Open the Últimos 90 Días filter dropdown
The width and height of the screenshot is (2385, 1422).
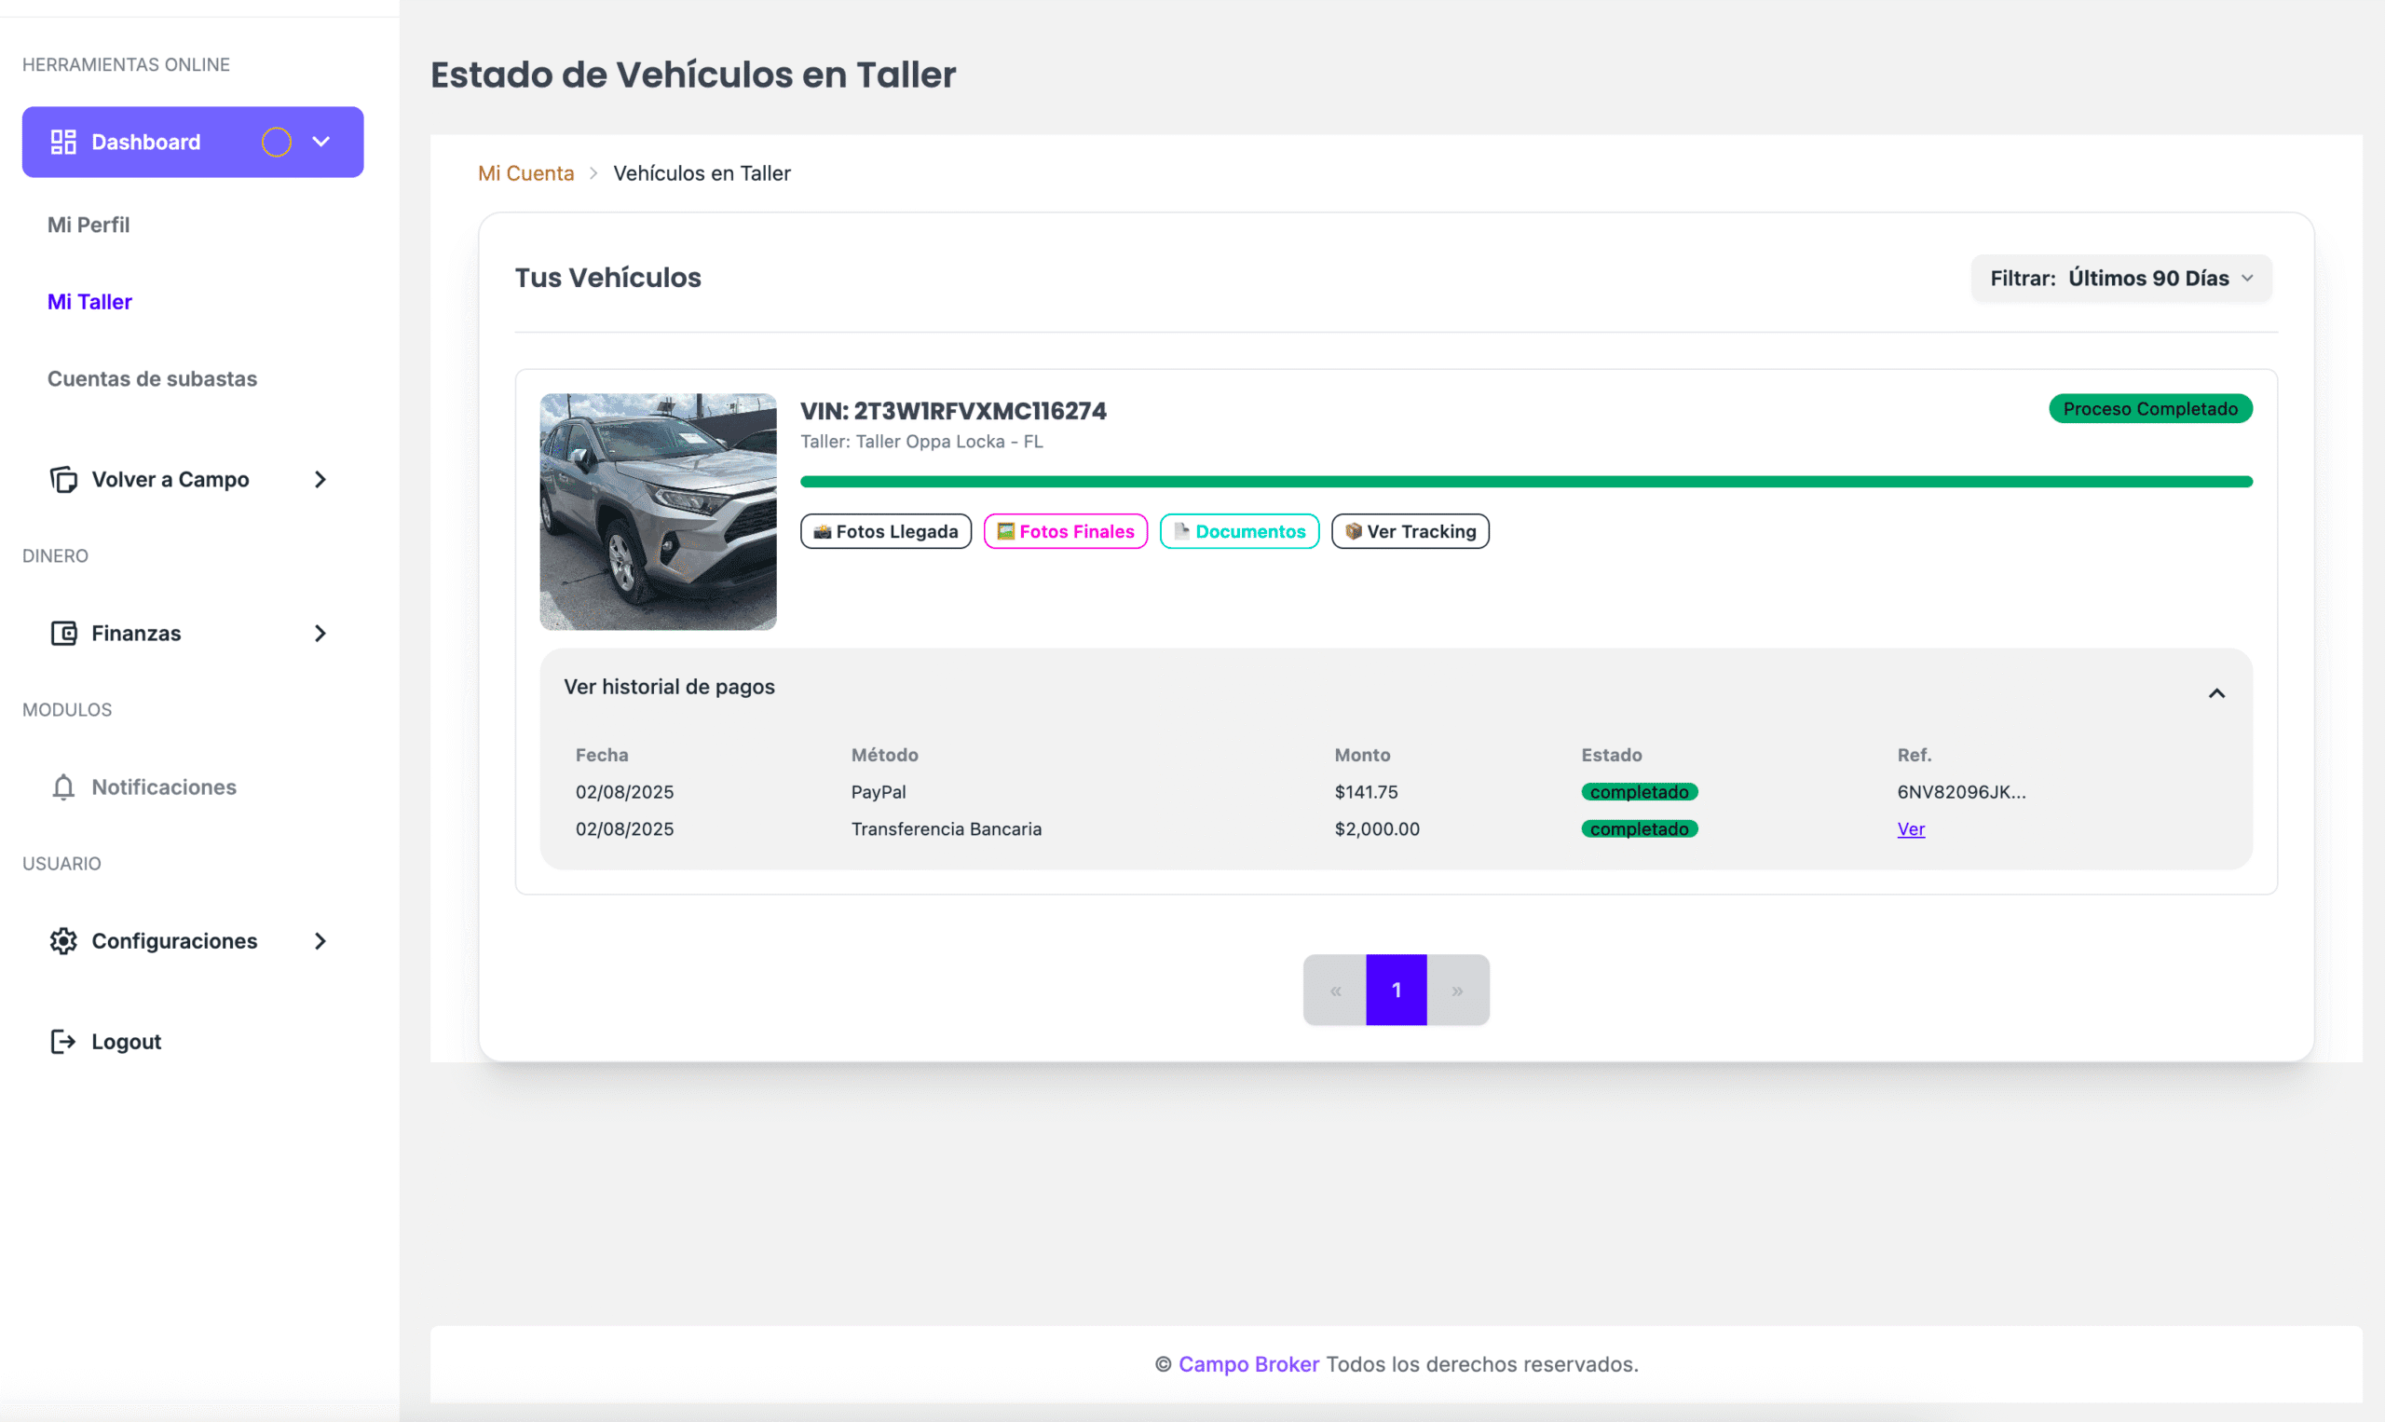tap(2120, 278)
